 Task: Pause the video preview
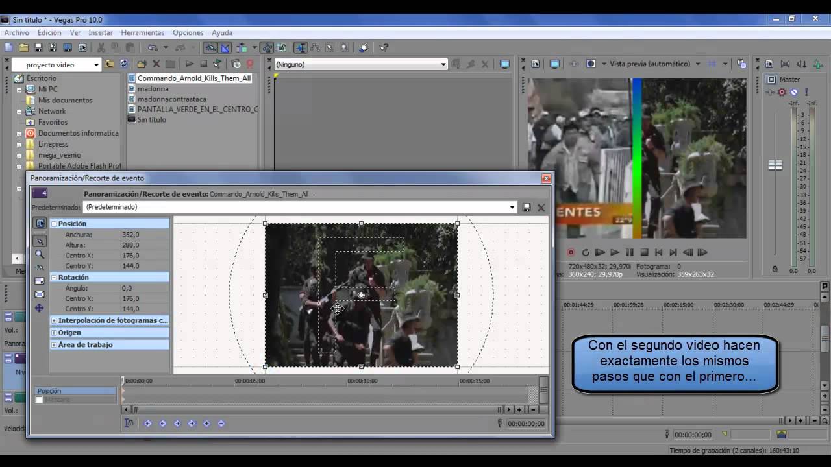tap(629, 252)
